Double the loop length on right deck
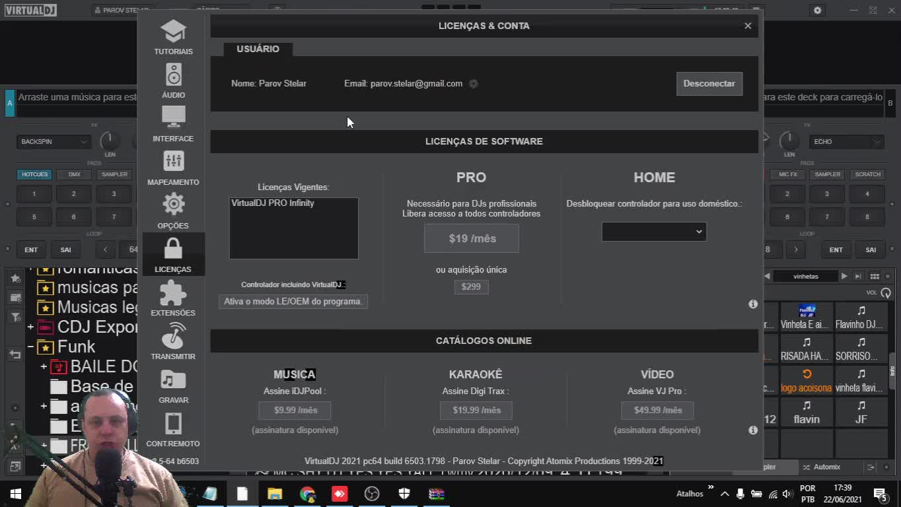Viewport: 901px width, 507px height. (796, 250)
